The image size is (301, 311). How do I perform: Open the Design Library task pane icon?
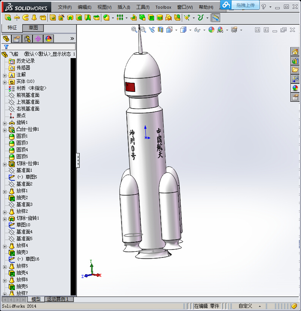pos(295,61)
